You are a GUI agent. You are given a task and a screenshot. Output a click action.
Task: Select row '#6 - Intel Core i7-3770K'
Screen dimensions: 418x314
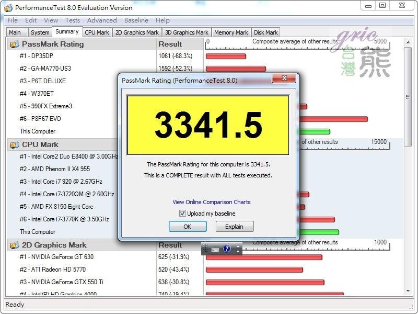(64, 219)
